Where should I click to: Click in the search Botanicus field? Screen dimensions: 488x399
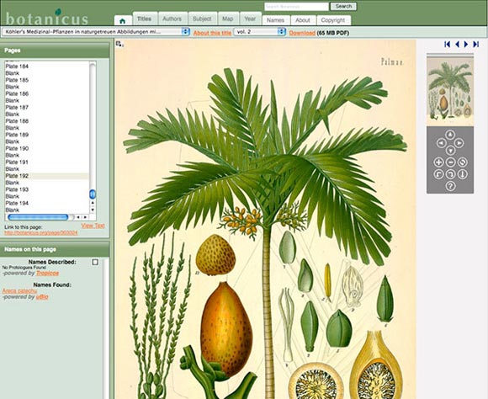click(296, 6)
